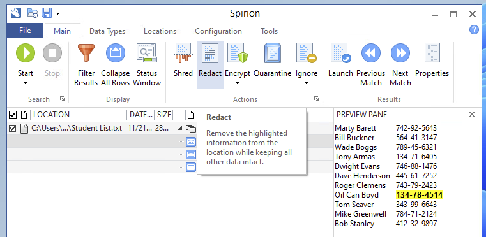Click the Quarantine icon
This screenshot has height=237, width=486.
(x=273, y=53)
